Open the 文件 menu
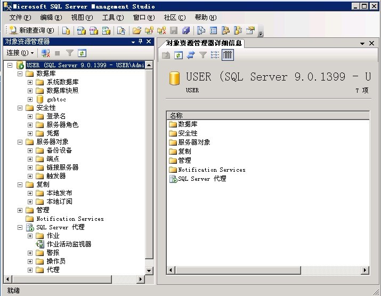 (20, 18)
